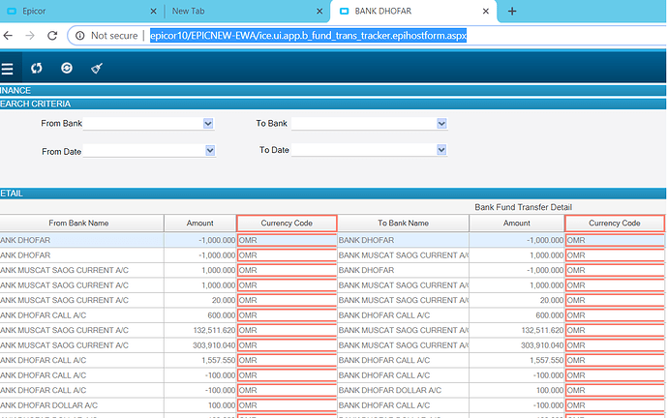The height and width of the screenshot is (418, 668).
Task: Open the hamburger menu icon
Action: pos(7,69)
